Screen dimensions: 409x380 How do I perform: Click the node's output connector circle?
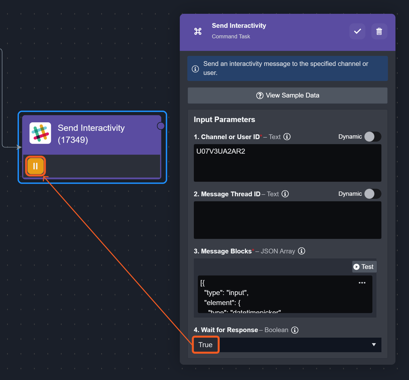pos(161,126)
